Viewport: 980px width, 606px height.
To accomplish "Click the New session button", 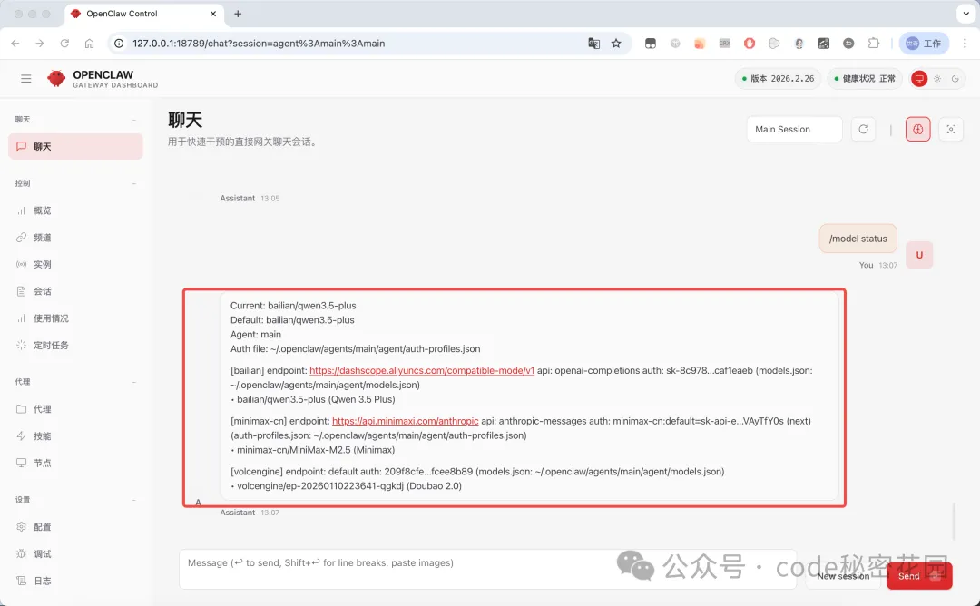I will pos(843,576).
